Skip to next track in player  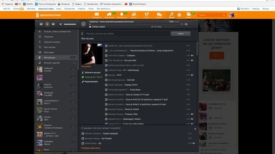(53, 24)
